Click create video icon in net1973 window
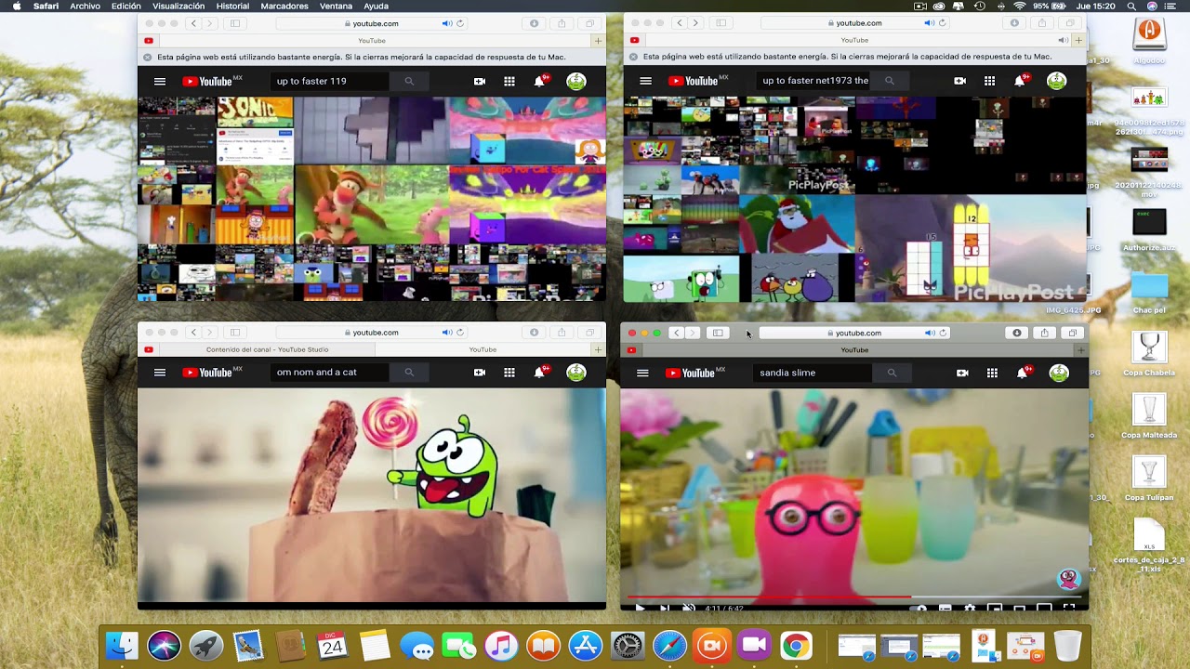 (959, 81)
